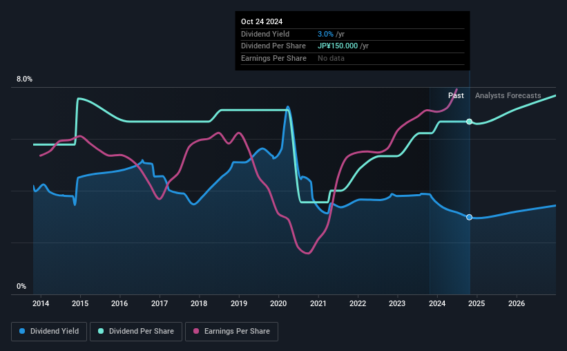Click the 2015 x-axis label
The height and width of the screenshot is (351, 567).
80,303
